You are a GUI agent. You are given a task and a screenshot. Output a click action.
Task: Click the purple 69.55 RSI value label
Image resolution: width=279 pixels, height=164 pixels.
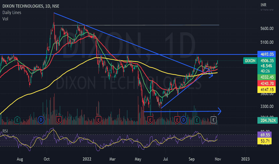click(x=265, y=135)
